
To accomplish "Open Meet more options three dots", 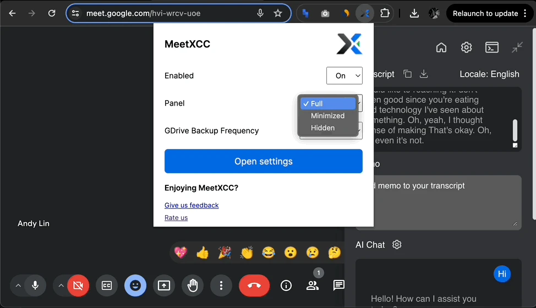I will click(221, 285).
